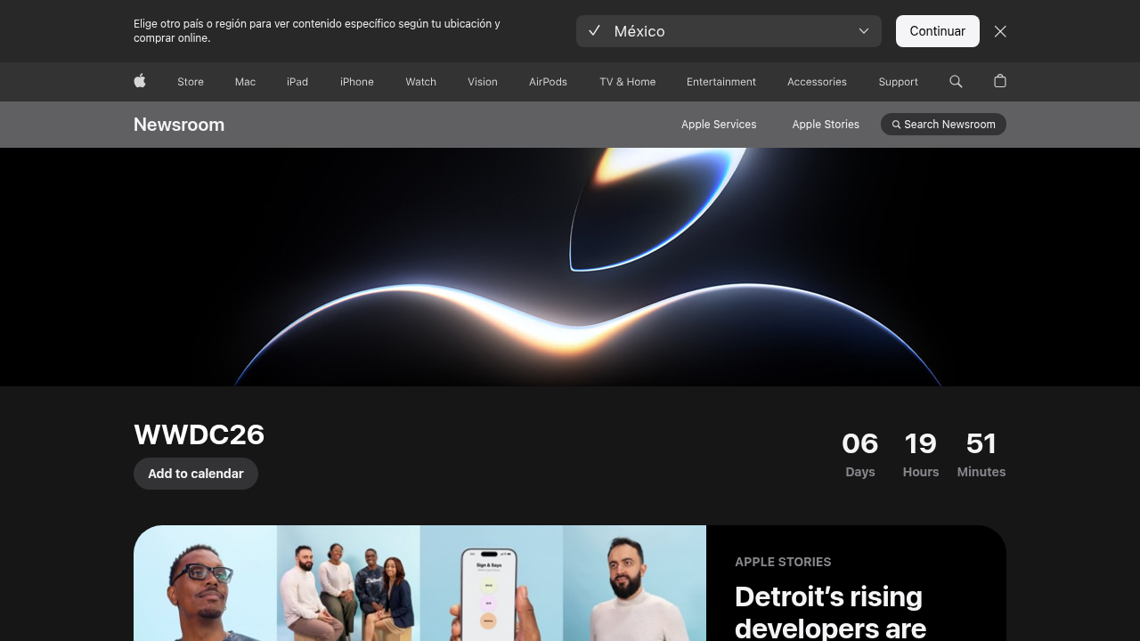Open the Watch menu
The height and width of the screenshot is (641, 1140).
pos(421,82)
